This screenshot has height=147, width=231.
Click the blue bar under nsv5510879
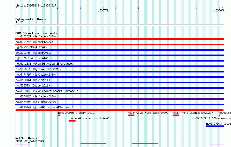pyautogui.click(x=119, y=72)
